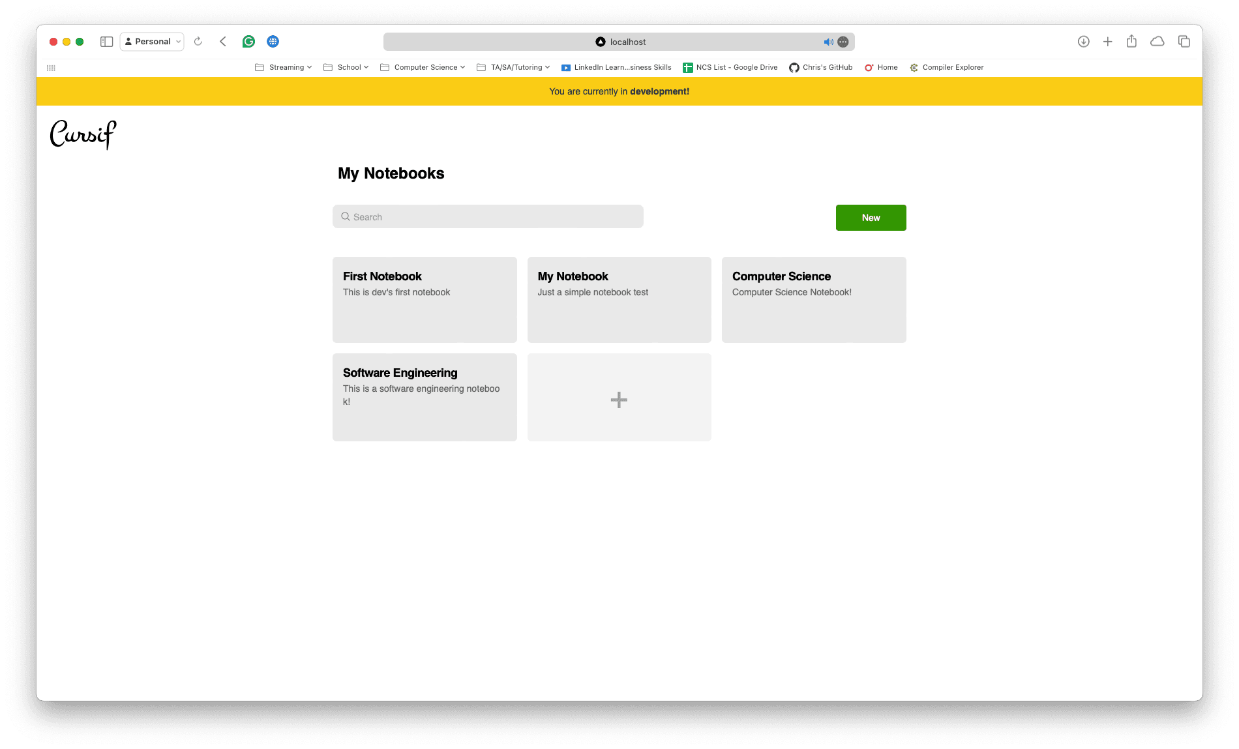Image resolution: width=1239 pixels, height=749 pixels.
Task: Open the Compiler Explorer bookmark
Action: 947,67
